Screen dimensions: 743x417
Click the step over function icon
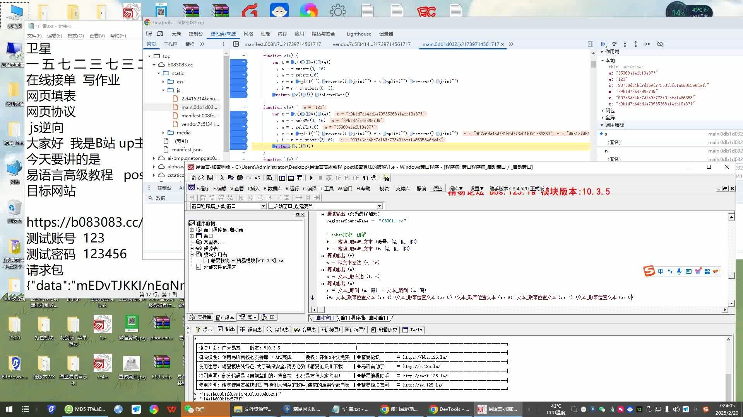[614, 44]
